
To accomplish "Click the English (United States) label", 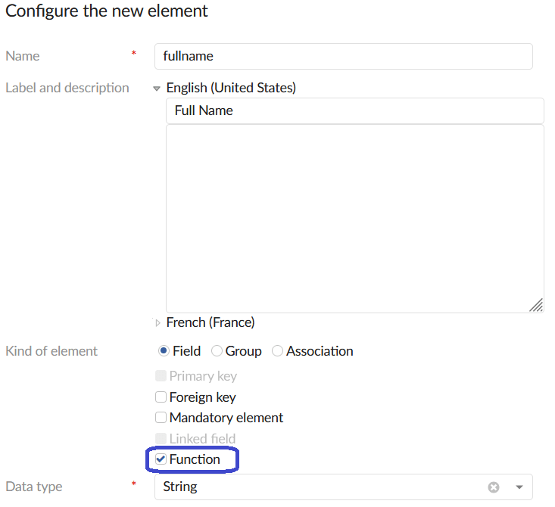I will (231, 88).
